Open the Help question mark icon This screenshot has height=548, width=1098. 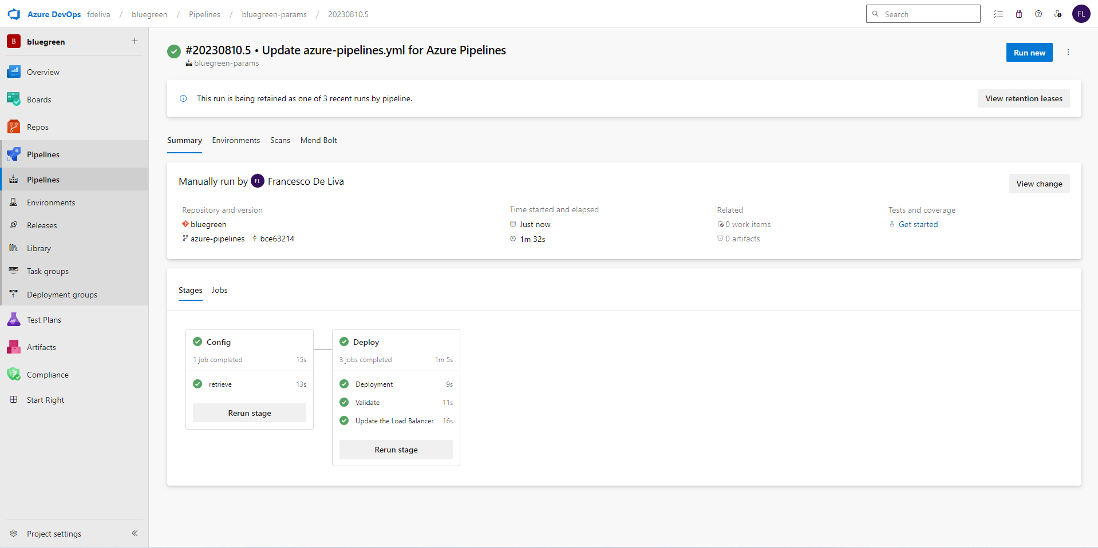point(1038,14)
